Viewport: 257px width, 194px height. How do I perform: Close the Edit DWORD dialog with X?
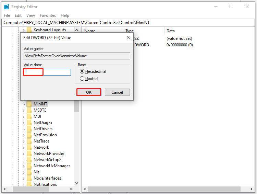click(x=128, y=38)
